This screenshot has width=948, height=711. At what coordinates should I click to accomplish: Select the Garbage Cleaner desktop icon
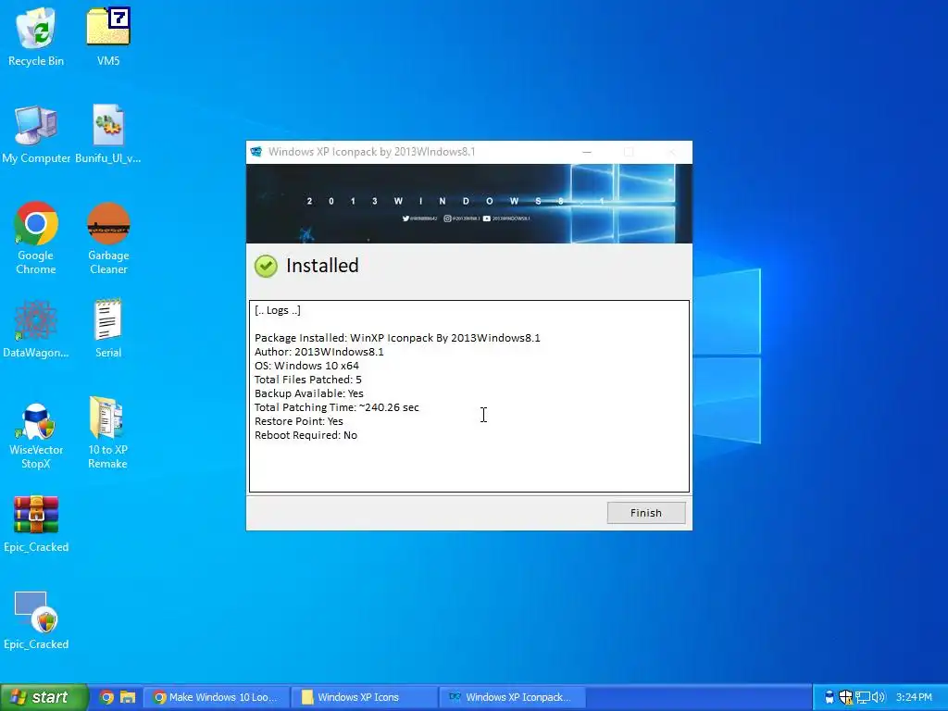[x=108, y=238]
